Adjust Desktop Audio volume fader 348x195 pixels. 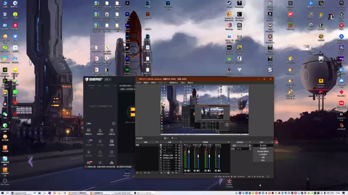(x=219, y=156)
